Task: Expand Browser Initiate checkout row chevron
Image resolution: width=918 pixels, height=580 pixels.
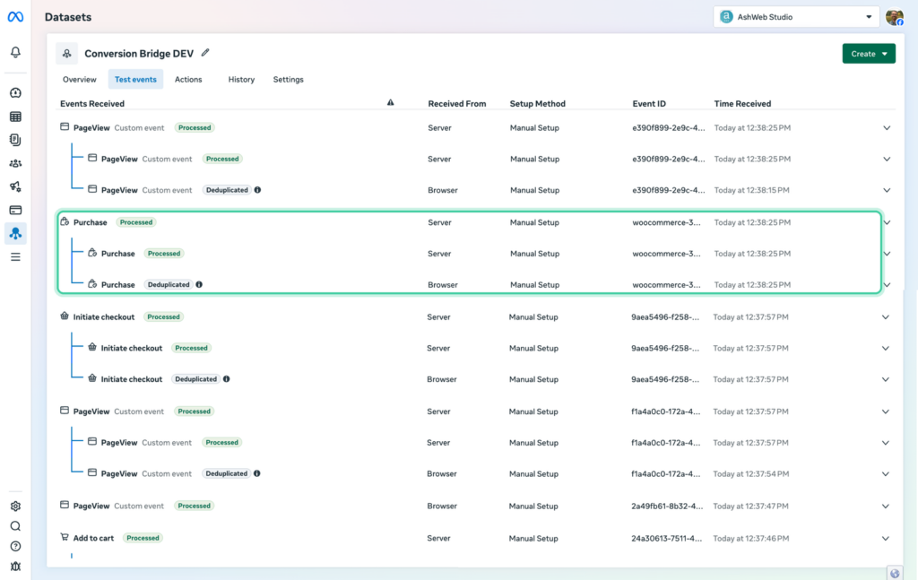Action: point(886,379)
